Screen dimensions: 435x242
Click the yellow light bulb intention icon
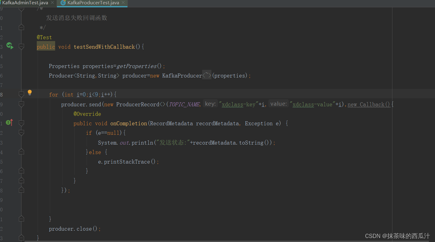coord(30,93)
